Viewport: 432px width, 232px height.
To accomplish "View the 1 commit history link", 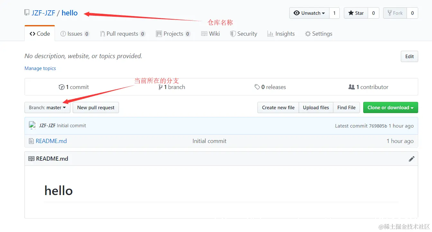I will [74, 87].
